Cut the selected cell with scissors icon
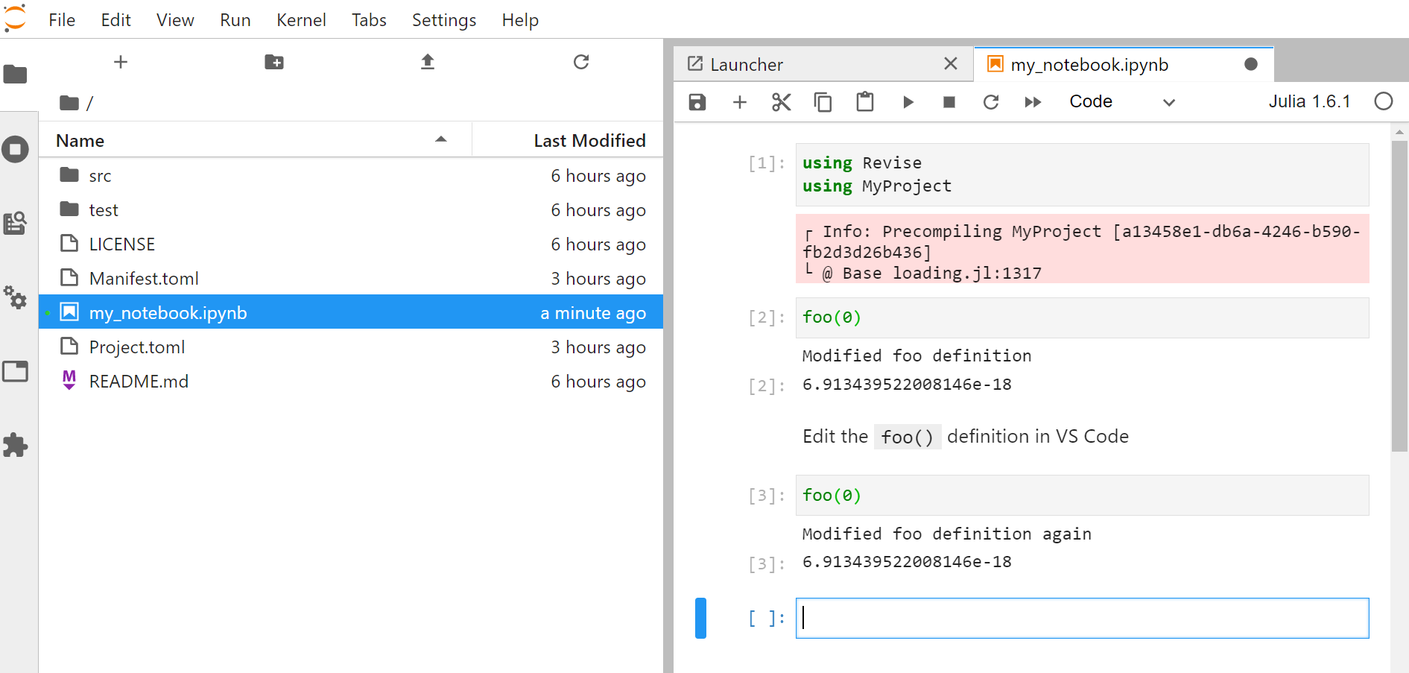Viewport: 1409px width, 673px height. coord(781,102)
